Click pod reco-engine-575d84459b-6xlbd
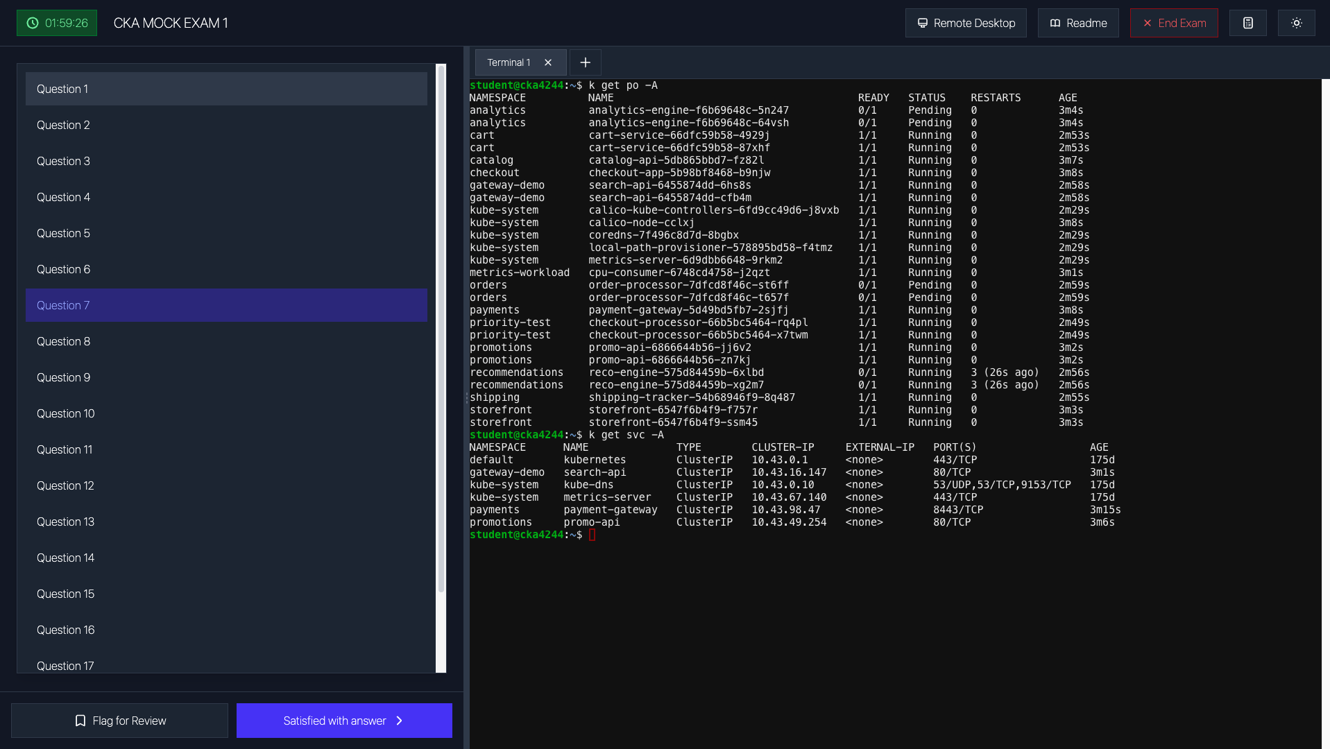The image size is (1330, 749). click(676, 372)
